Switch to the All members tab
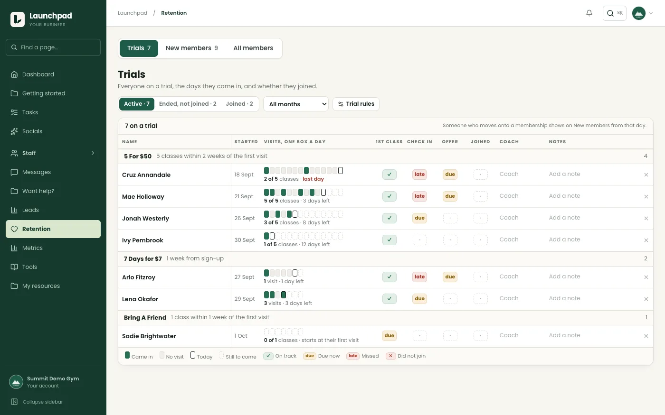The width and height of the screenshot is (665, 415). pos(253,48)
